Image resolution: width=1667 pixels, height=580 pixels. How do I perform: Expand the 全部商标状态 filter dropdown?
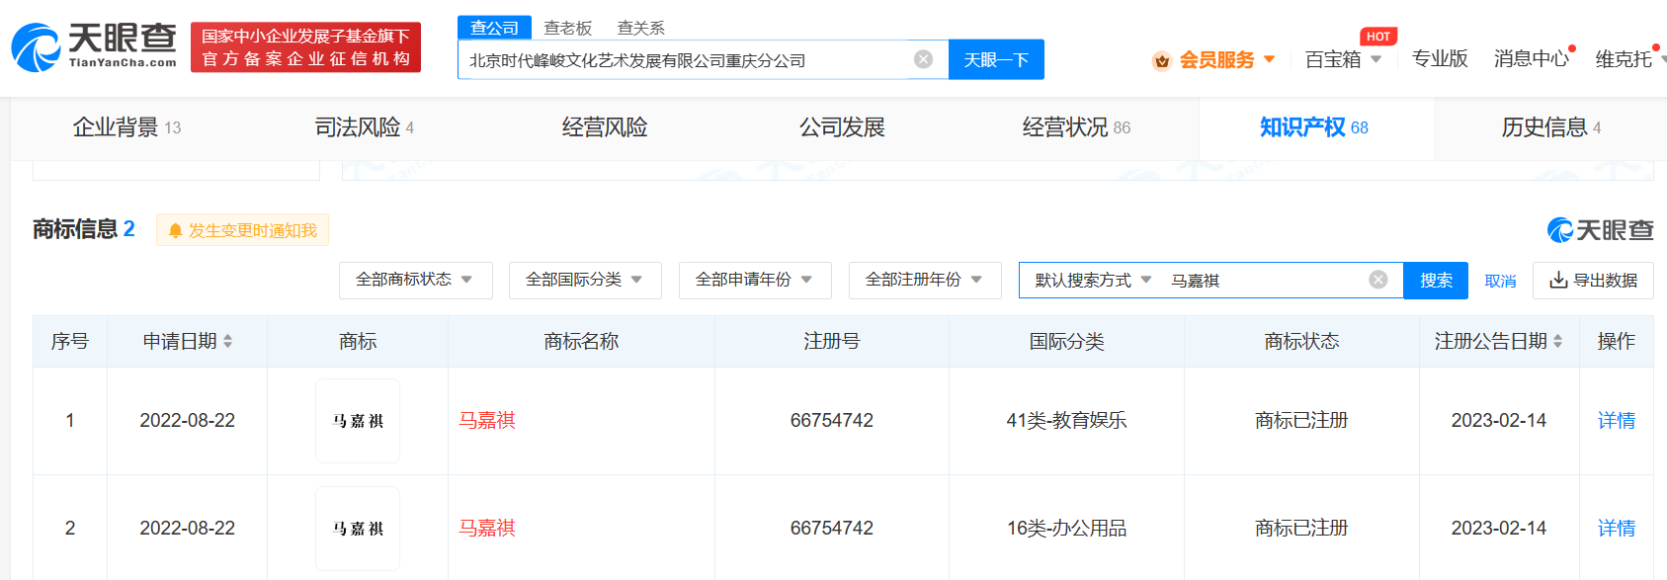(415, 280)
